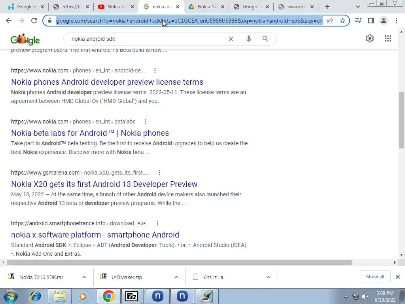Close the nokia android sdk tab
This screenshot has width=405, height=304.
(x=178, y=7)
